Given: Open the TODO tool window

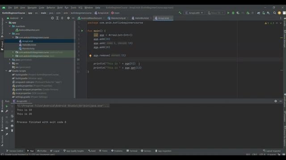Looking at the screenshot, I should point(103,151).
